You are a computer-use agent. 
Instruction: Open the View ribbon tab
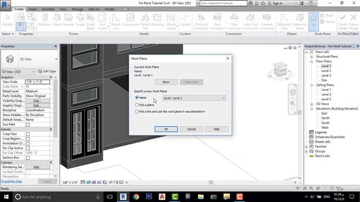click(63, 9)
